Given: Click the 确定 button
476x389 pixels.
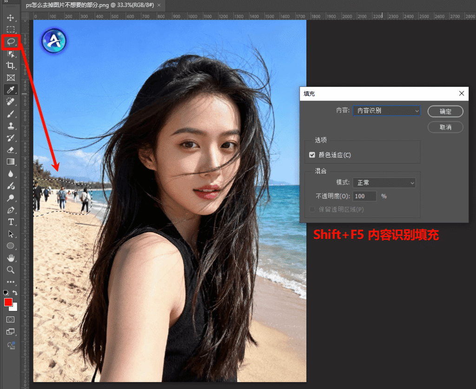Looking at the screenshot, I should click(445, 112).
